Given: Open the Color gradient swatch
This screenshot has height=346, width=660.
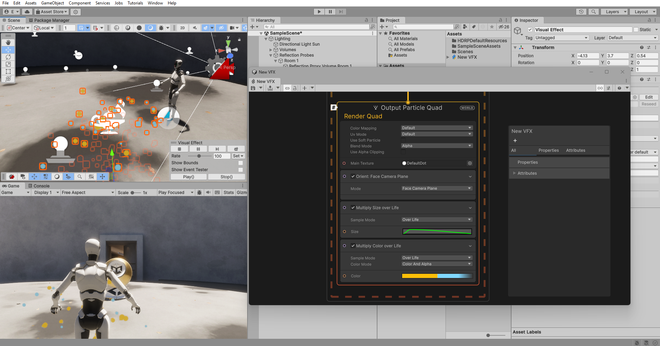Looking at the screenshot, I should (x=437, y=276).
